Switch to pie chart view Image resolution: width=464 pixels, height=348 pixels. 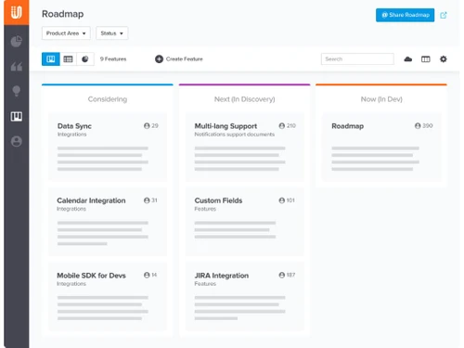85,59
